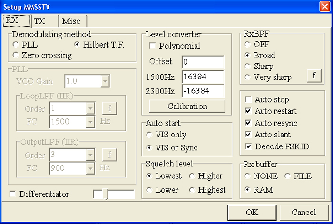Open the TX tab
Viewport: 333px width, 224px height.
coord(45,21)
